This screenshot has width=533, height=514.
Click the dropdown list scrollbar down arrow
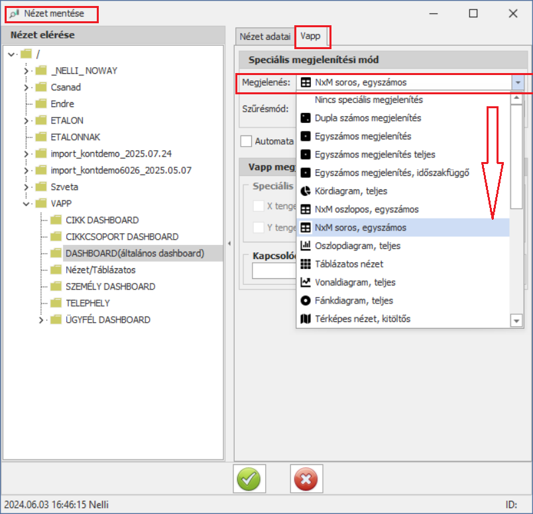pos(516,321)
